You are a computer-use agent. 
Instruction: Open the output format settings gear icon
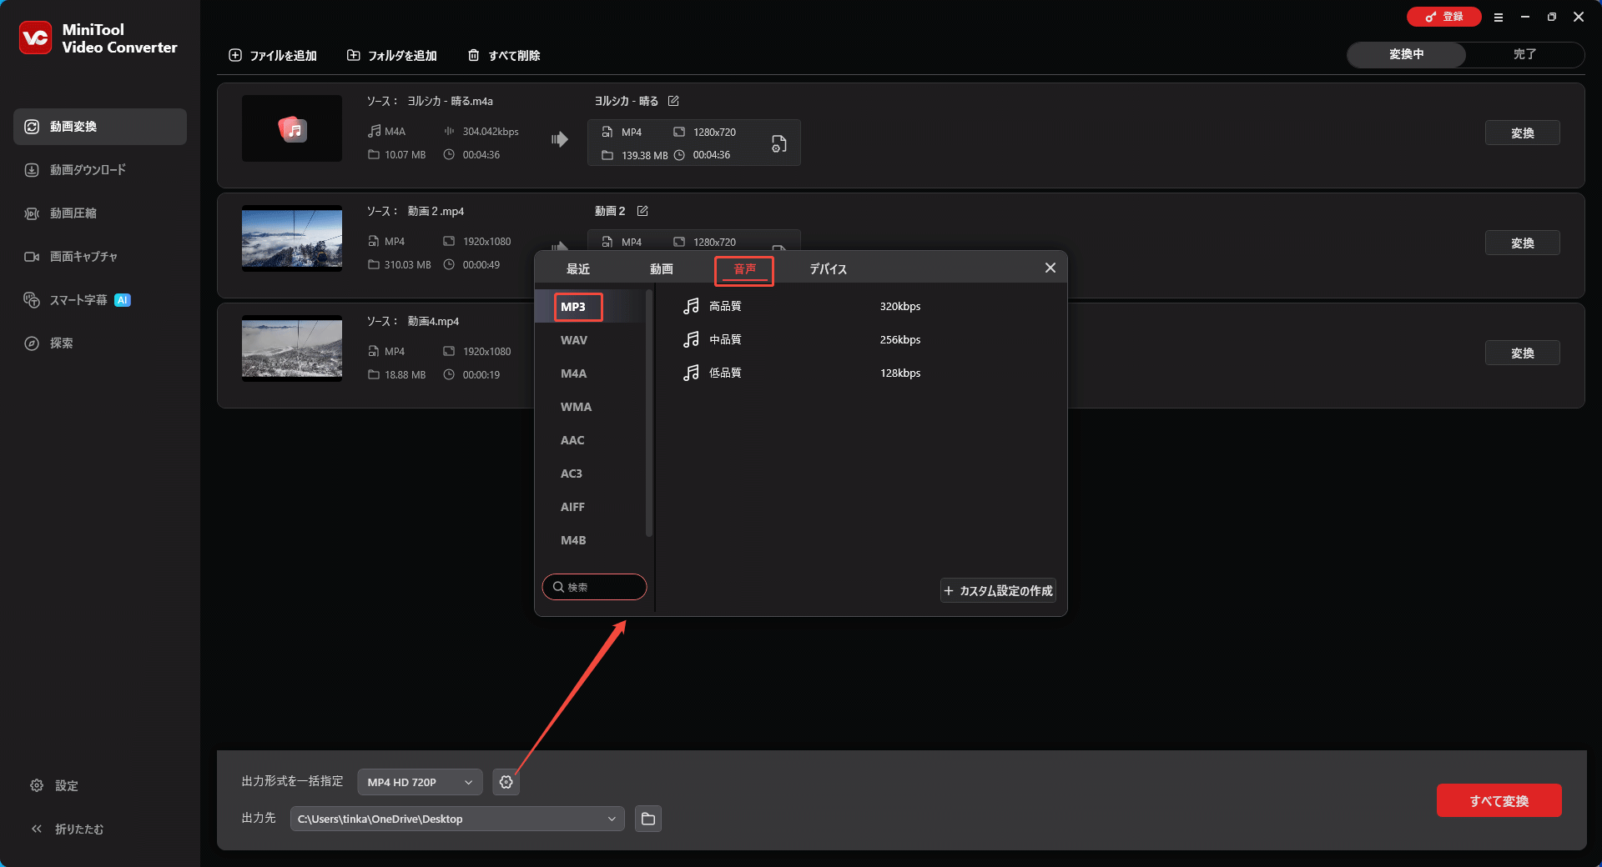506,782
